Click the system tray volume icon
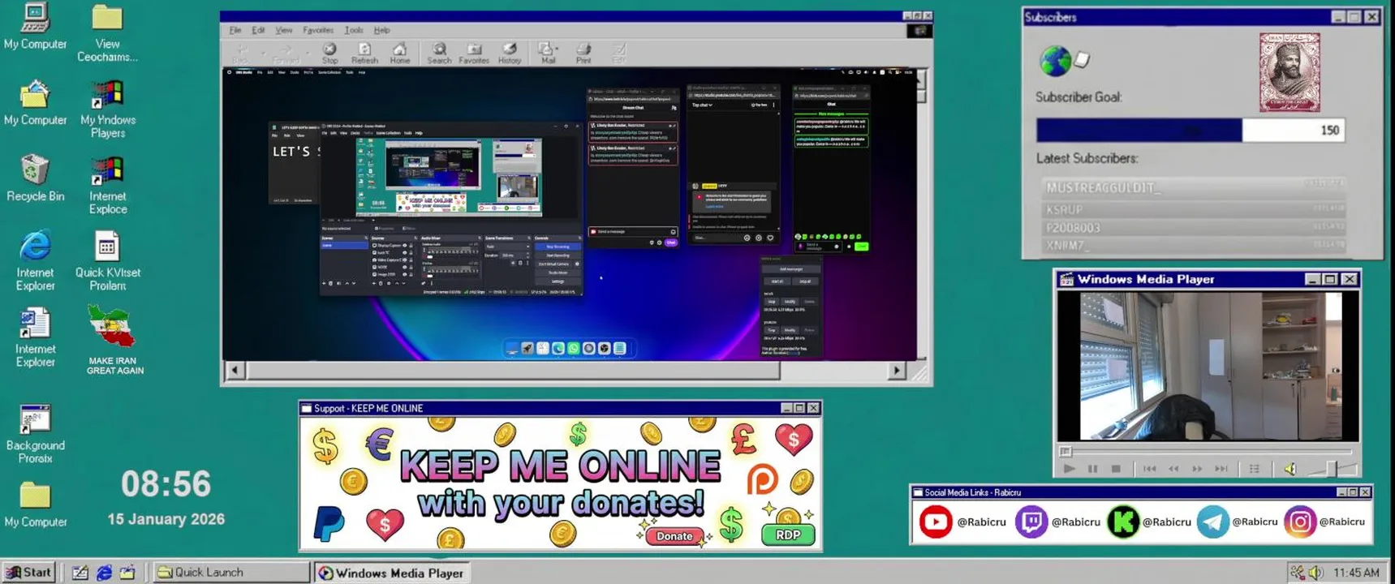The image size is (1395, 584). [x=1315, y=573]
